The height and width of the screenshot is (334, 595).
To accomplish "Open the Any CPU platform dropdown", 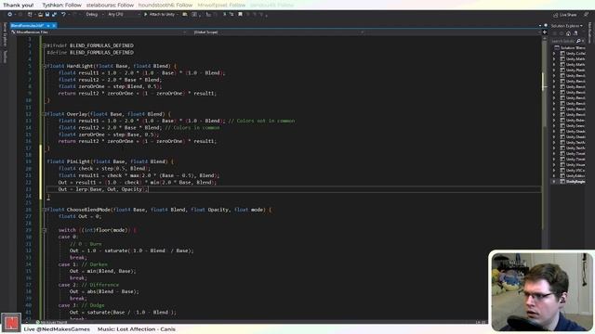I will (x=124, y=15).
